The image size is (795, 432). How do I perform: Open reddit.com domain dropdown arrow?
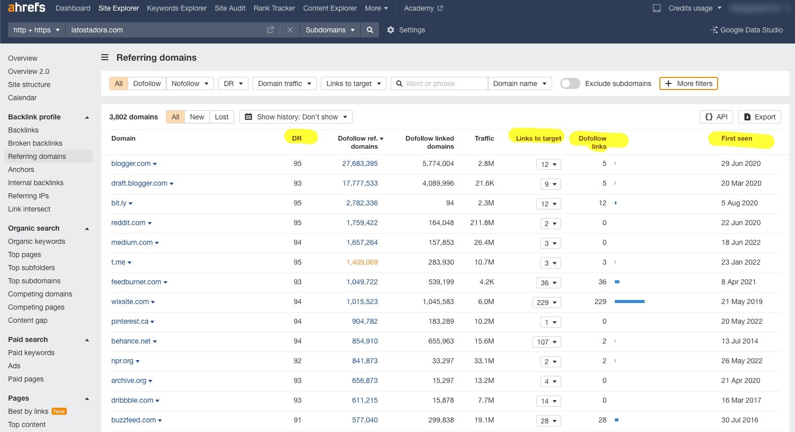click(150, 223)
